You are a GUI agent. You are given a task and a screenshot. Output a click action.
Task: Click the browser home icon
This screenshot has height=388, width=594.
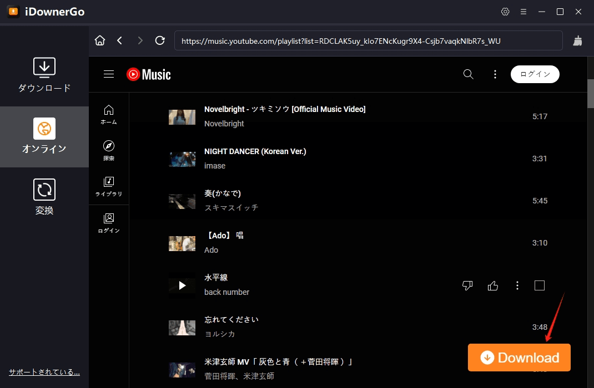click(x=100, y=40)
